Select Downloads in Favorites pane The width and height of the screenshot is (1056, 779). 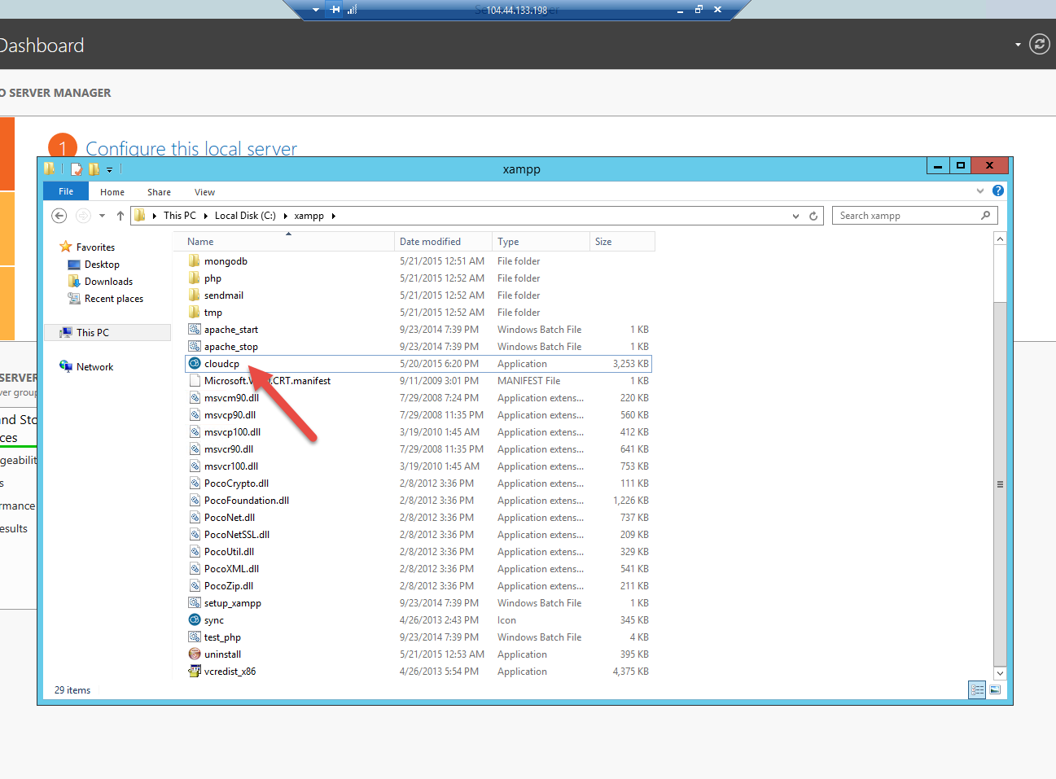click(108, 282)
